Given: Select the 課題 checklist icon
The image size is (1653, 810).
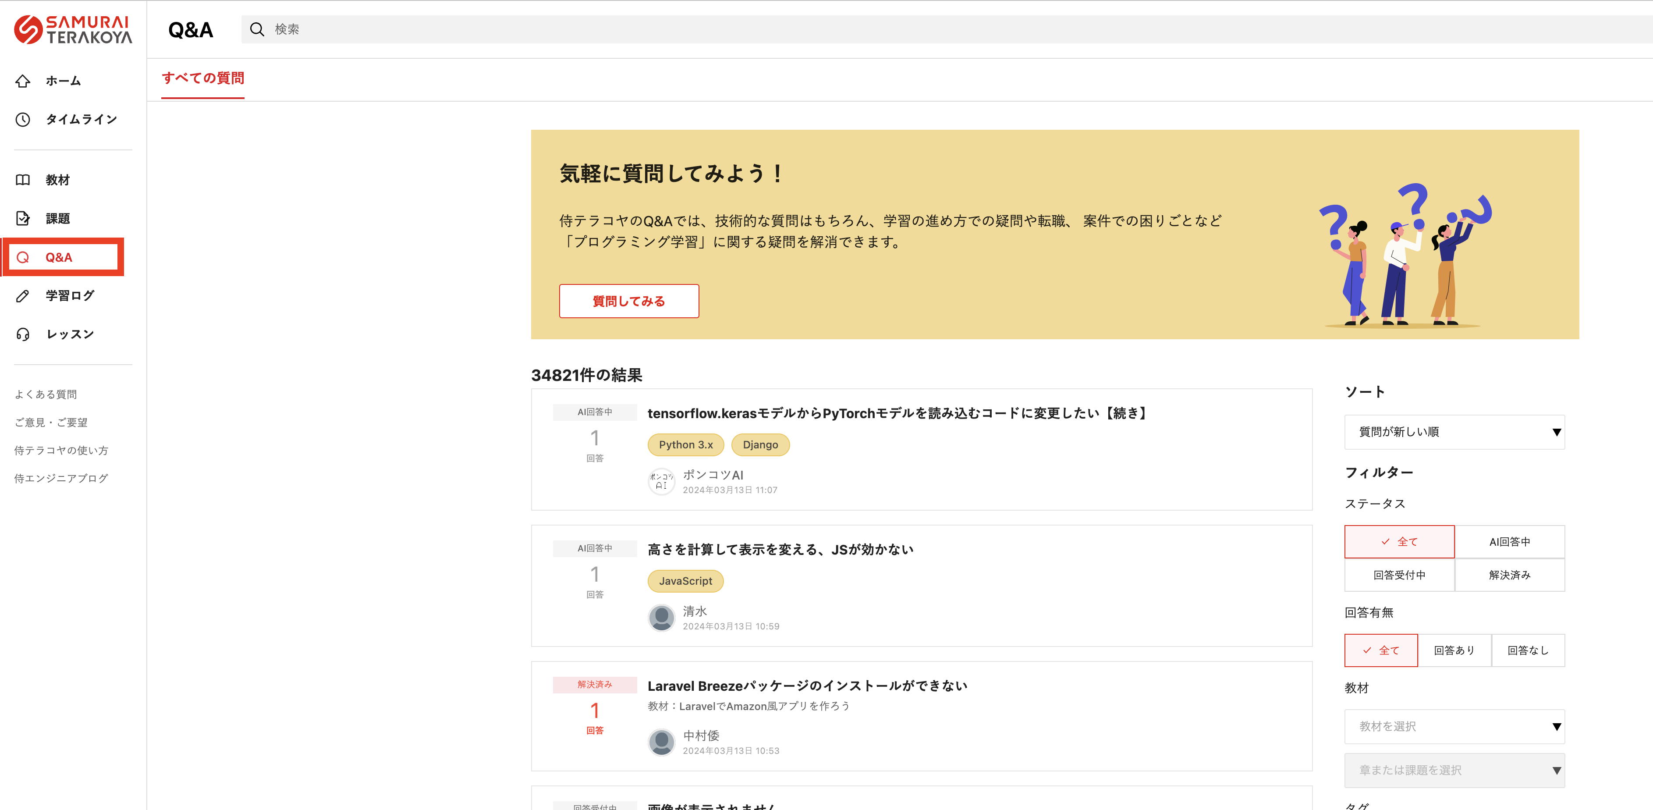Looking at the screenshot, I should click(x=23, y=218).
